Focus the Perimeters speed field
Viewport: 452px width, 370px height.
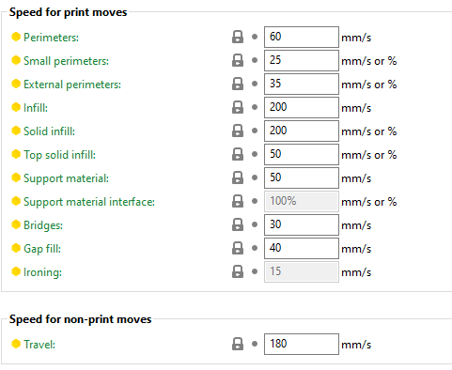[302, 37]
